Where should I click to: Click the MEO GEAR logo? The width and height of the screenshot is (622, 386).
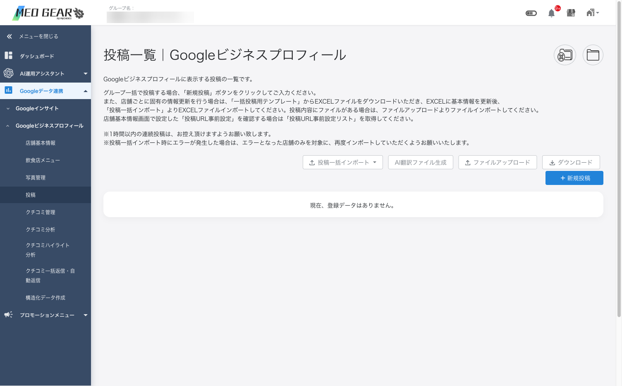pyautogui.click(x=48, y=13)
